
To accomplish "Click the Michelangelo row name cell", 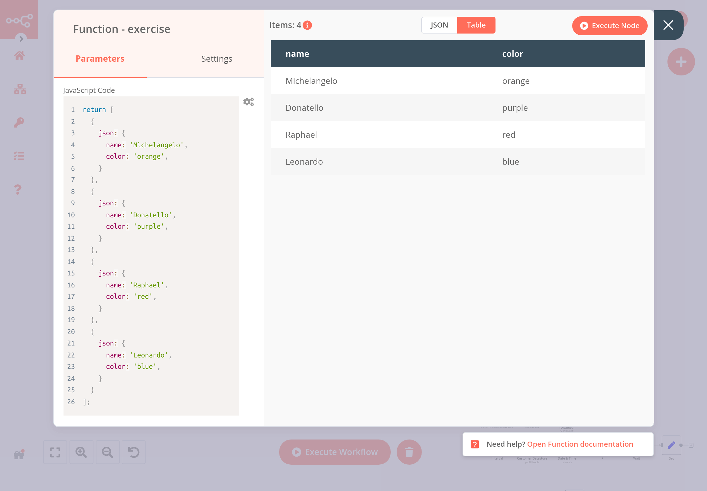I will 311,81.
